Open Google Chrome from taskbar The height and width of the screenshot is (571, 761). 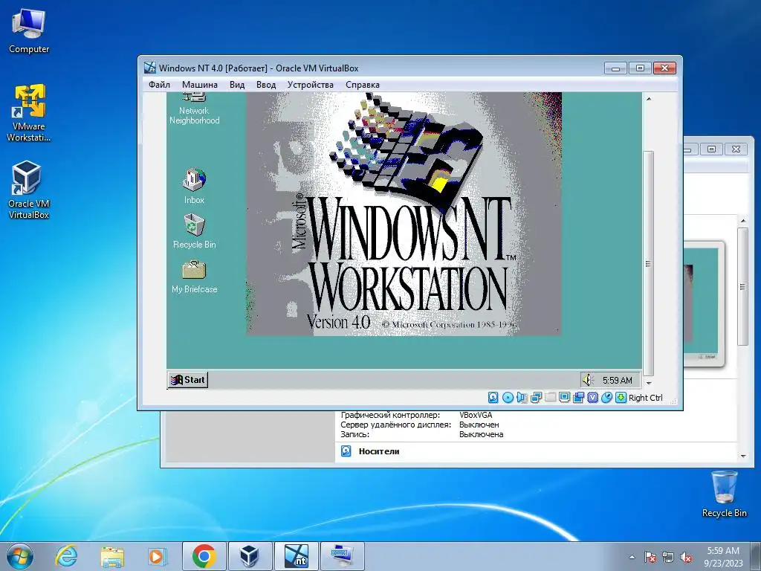pyautogui.click(x=204, y=556)
